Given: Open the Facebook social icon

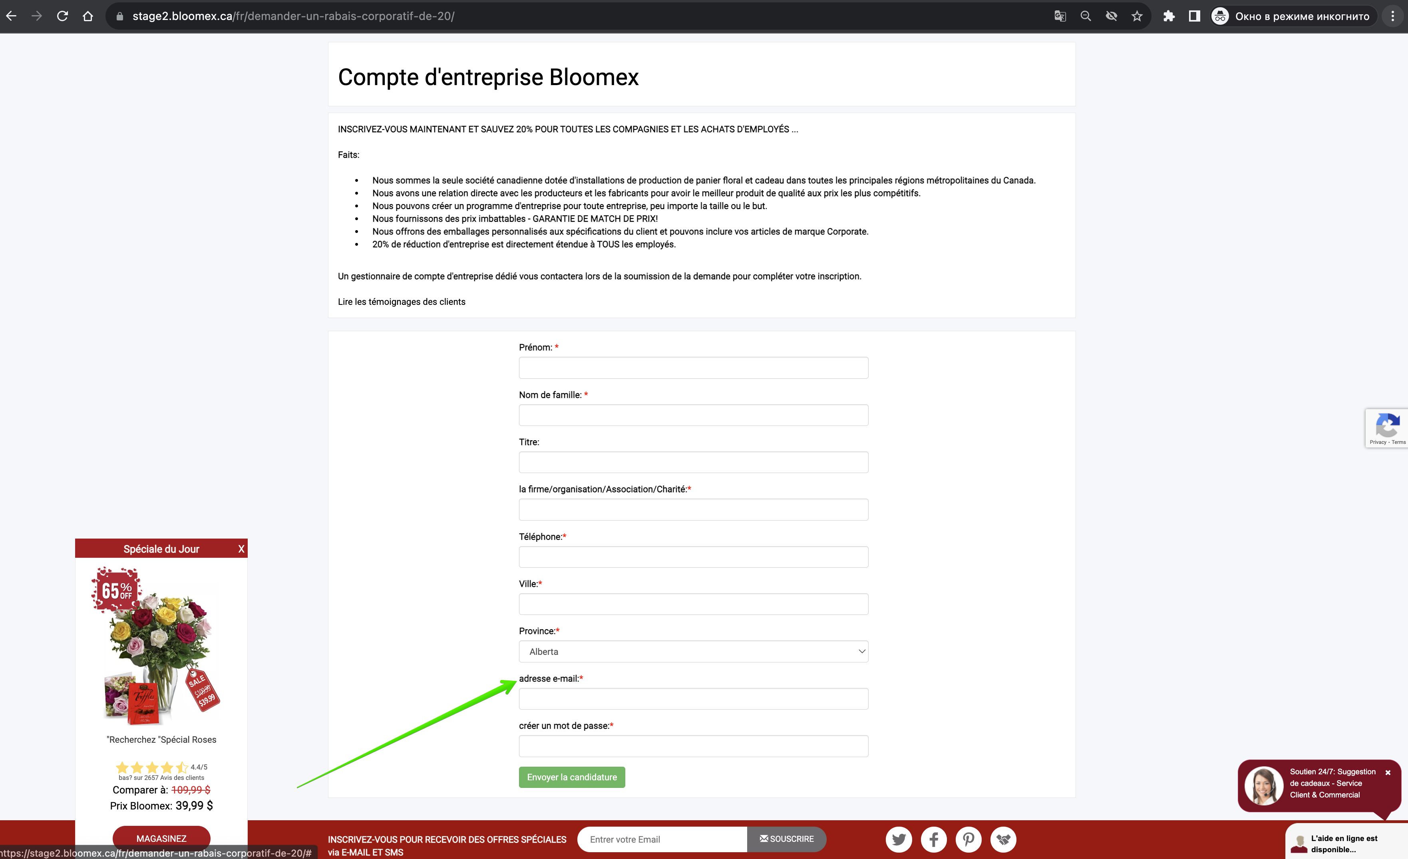Looking at the screenshot, I should coord(934,839).
